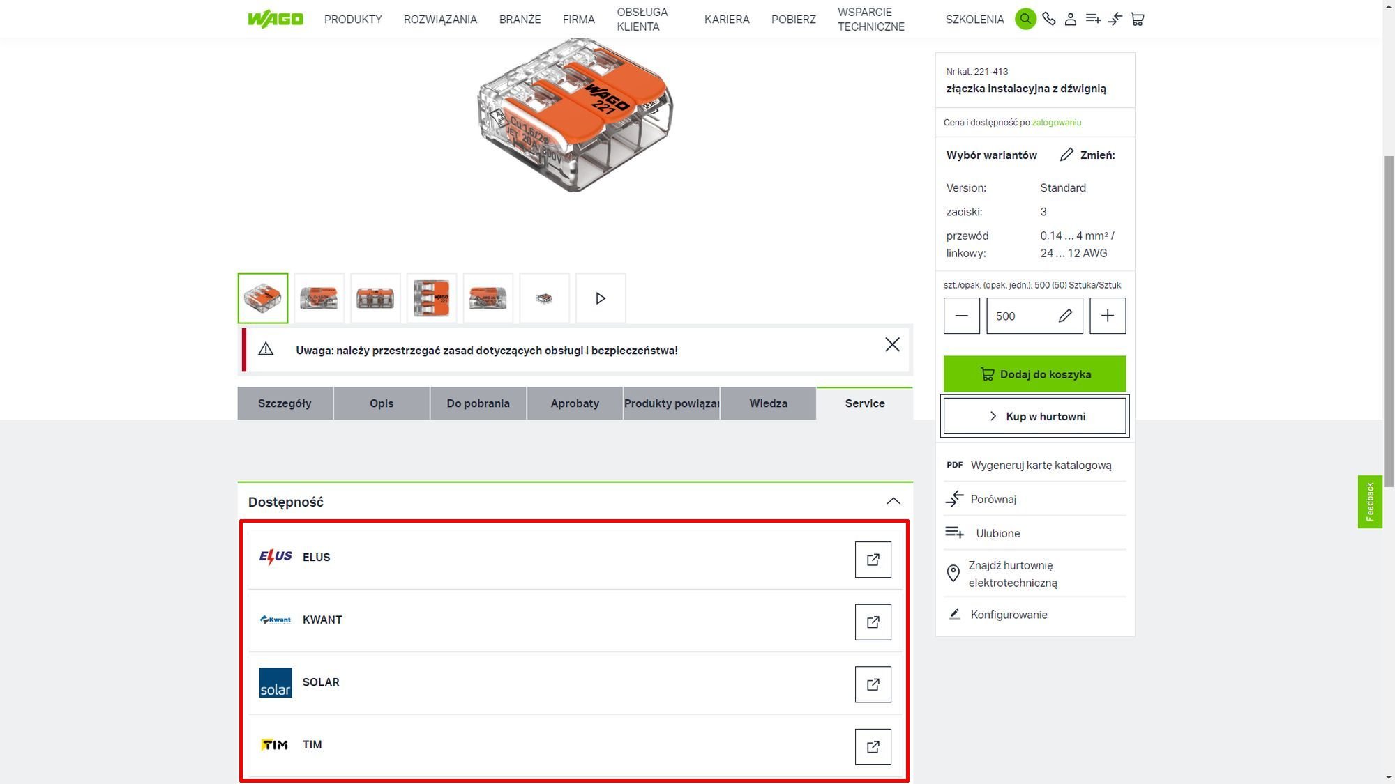Open the FIRMA menu

coord(579,20)
